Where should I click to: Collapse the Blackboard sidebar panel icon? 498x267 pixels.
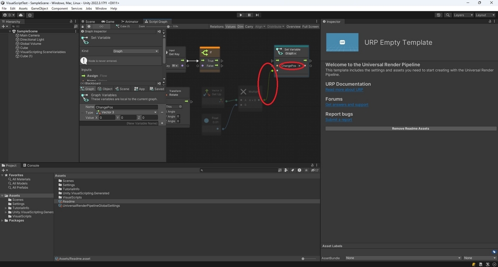tap(159, 84)
